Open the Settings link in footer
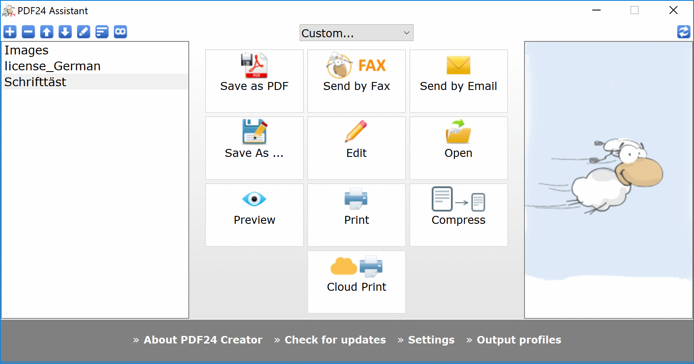Image resolution: width=694 pixels, height=364 pixels. [431, 340]
